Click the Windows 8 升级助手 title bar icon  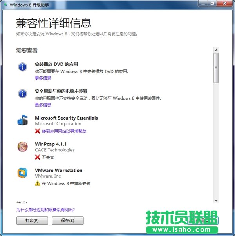tap(6, 5)
